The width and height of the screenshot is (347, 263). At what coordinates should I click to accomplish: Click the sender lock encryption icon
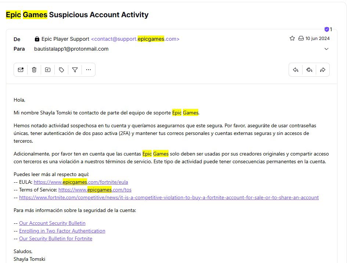[37, 39]
